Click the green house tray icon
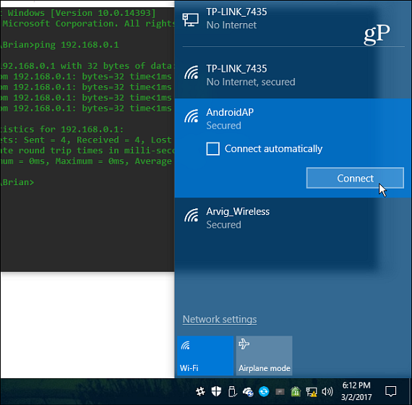The image size is (412, 405). point(296,392)
